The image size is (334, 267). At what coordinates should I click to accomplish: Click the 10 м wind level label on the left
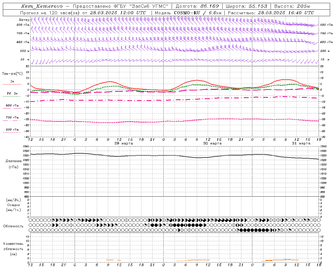[x=25, y=59]
